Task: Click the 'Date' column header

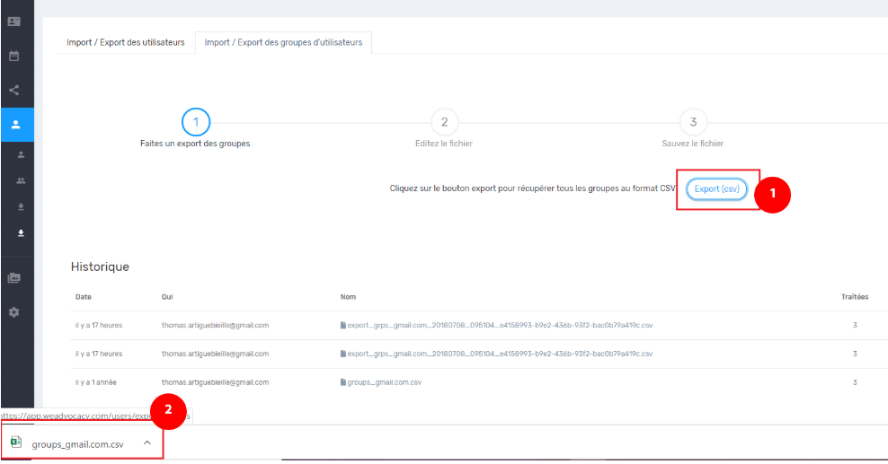Action: point(84,297)
